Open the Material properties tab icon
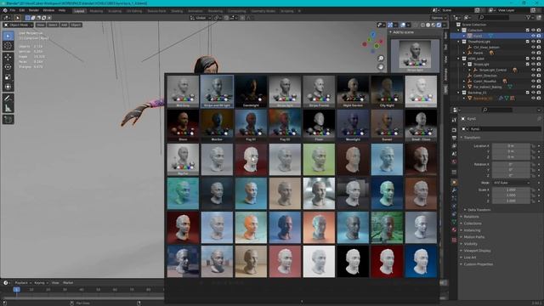544x306 pixels. (454, 229)
